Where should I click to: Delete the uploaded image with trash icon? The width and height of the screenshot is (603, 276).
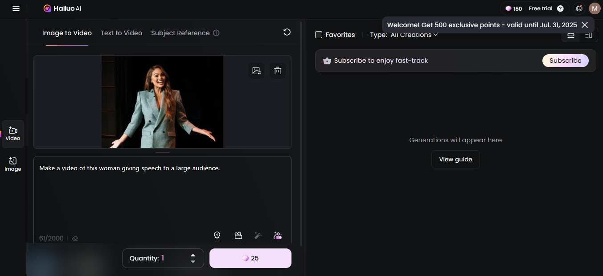point(278,71)
